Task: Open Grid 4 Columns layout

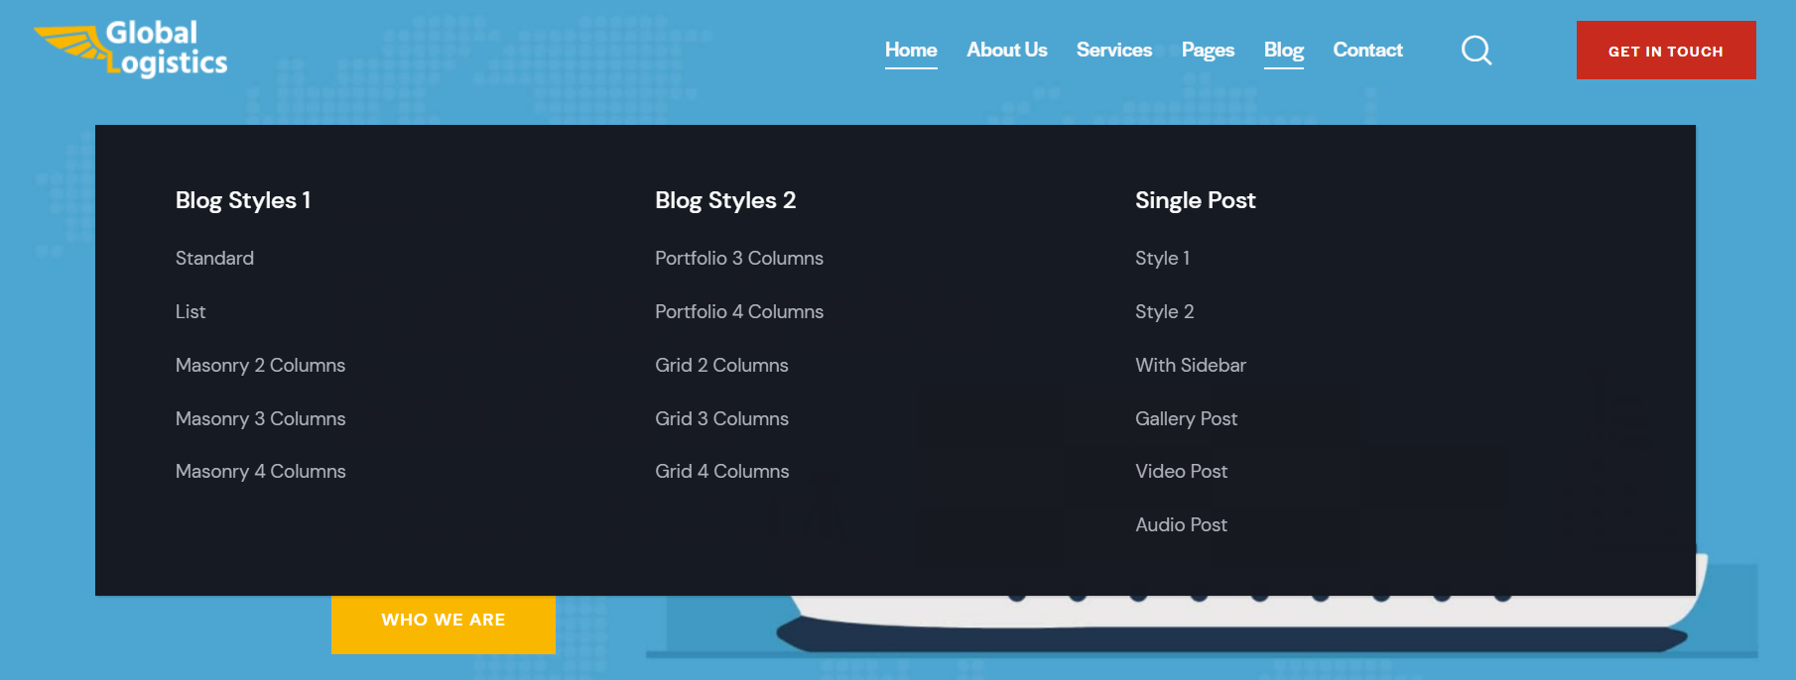Action: [x=721, y=472]
